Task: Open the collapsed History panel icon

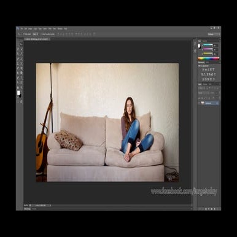Action: 195,43
